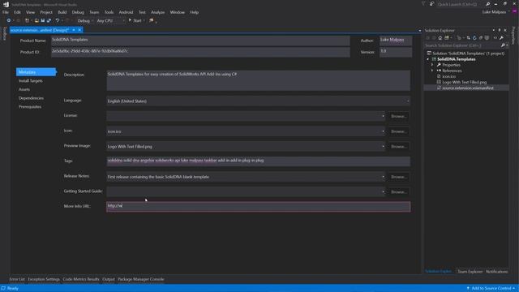Click Browse button for Getting Started Guide
The height and width of the screenshot is (292, 519).
pyautogui.click(x=398, y=191)
